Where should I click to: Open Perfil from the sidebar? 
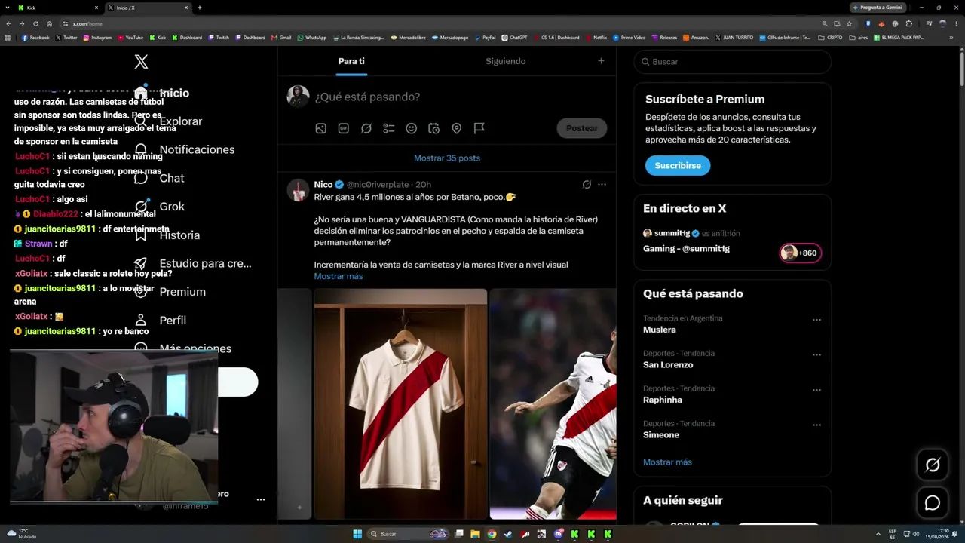point(161,321)
